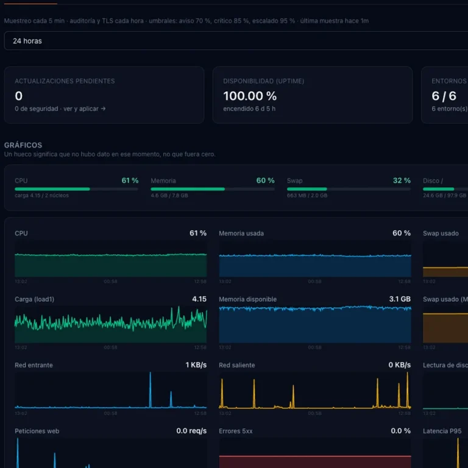Click the '663 MB / 2.0 GB' swap text

point(307,196)
